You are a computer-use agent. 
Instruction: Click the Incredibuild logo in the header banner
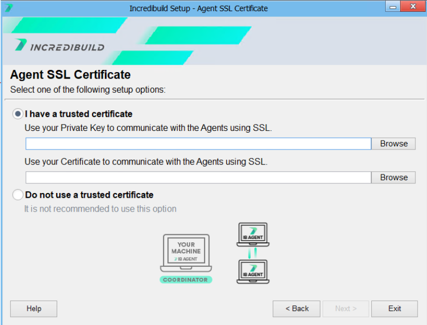point(59,46)
